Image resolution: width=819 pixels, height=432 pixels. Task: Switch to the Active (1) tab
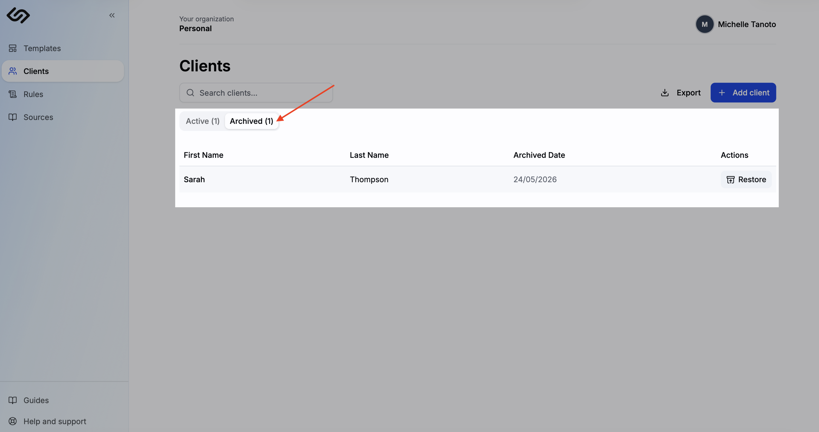203,121
